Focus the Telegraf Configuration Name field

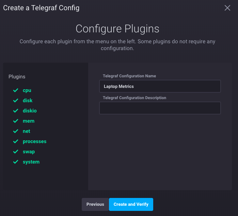point(160,86)
